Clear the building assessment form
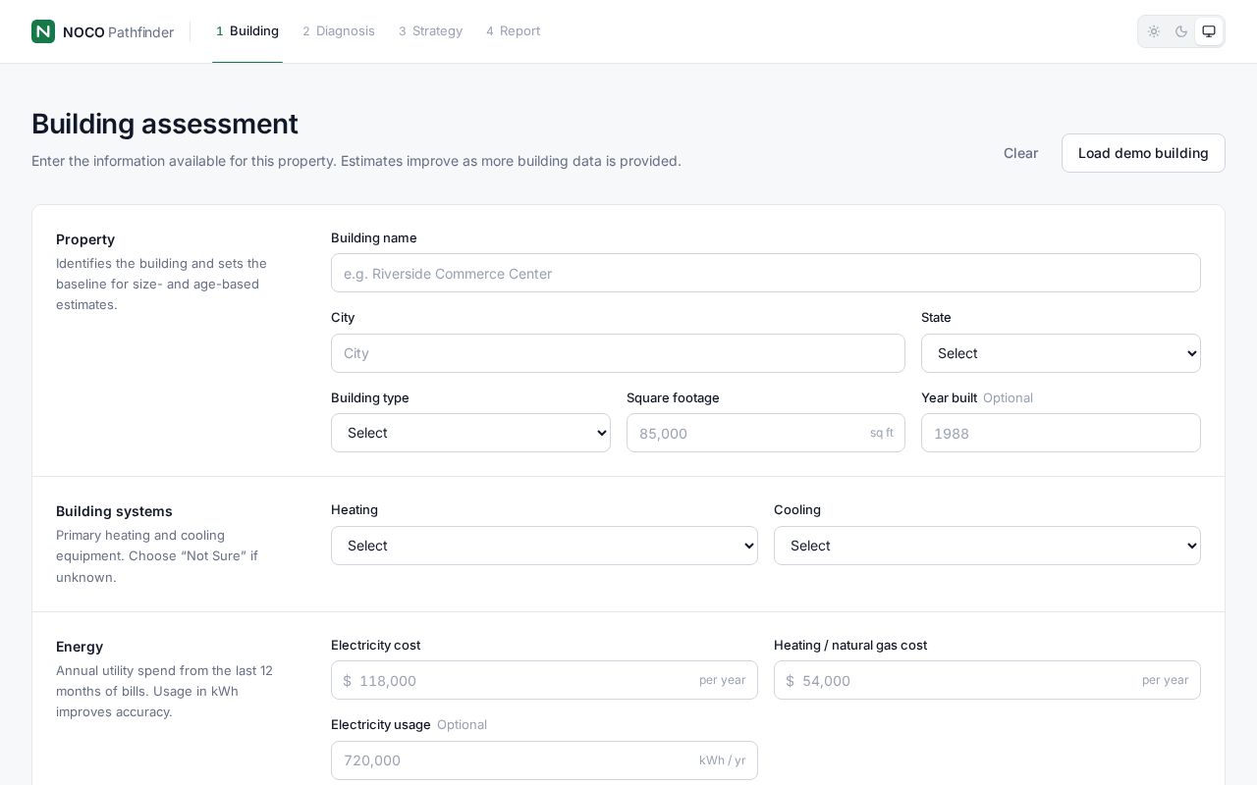This screenshot has width=1257, height=785. click(1020, 153)
